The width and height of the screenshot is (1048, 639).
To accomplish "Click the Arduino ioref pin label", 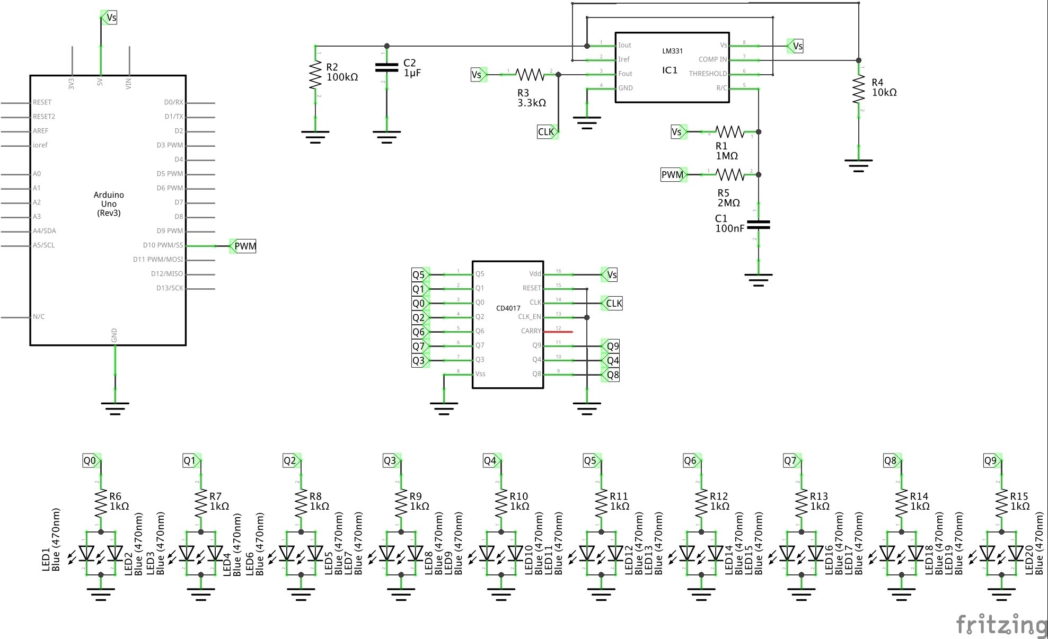I will coord(40,145).
